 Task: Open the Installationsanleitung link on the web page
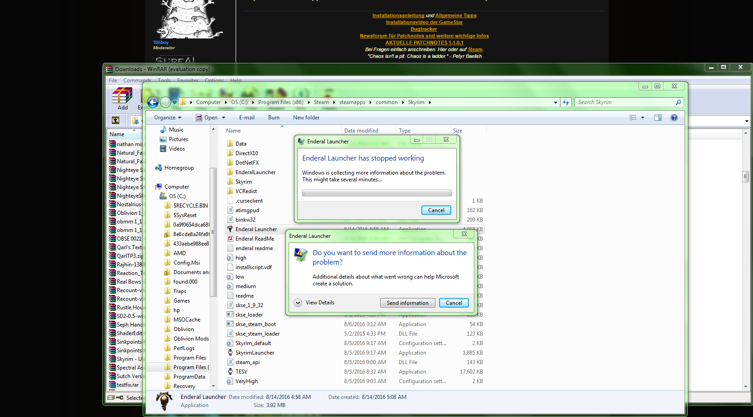398,15
